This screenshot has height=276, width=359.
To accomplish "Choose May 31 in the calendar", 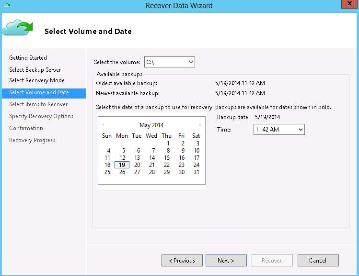I will point(197,172).
